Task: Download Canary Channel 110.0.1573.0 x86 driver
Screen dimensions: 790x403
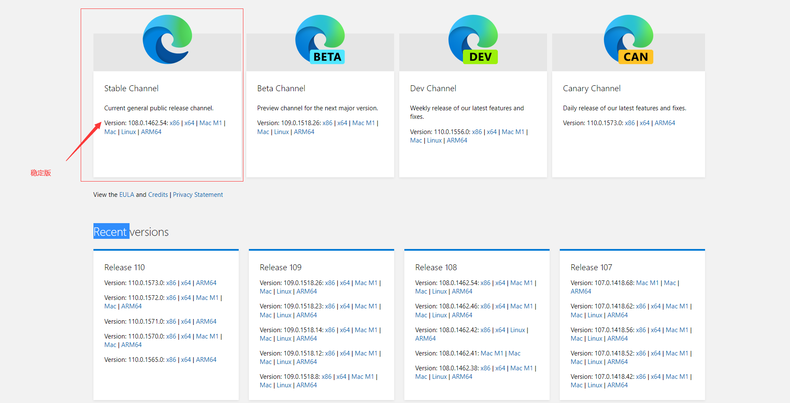Action: (630, 123)
